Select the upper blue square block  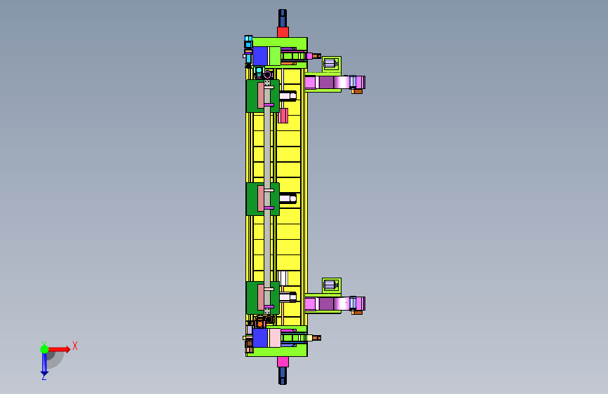tap(260, 56)
